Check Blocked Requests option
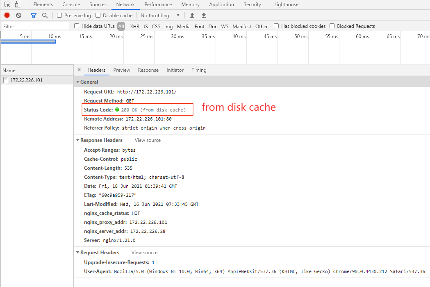This screenshot has height=287, width=430. pyautogui.click(x=332, y=26)
